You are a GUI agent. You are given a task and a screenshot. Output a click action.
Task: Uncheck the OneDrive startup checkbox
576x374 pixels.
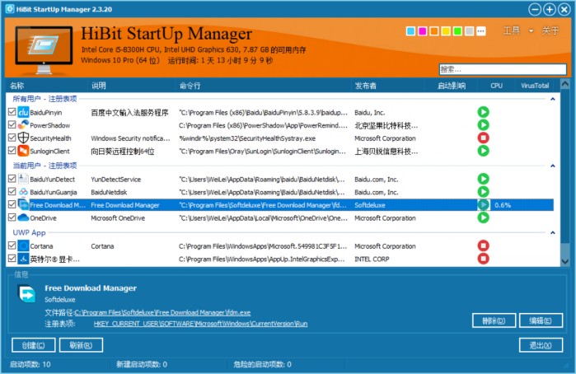(12, 217)
